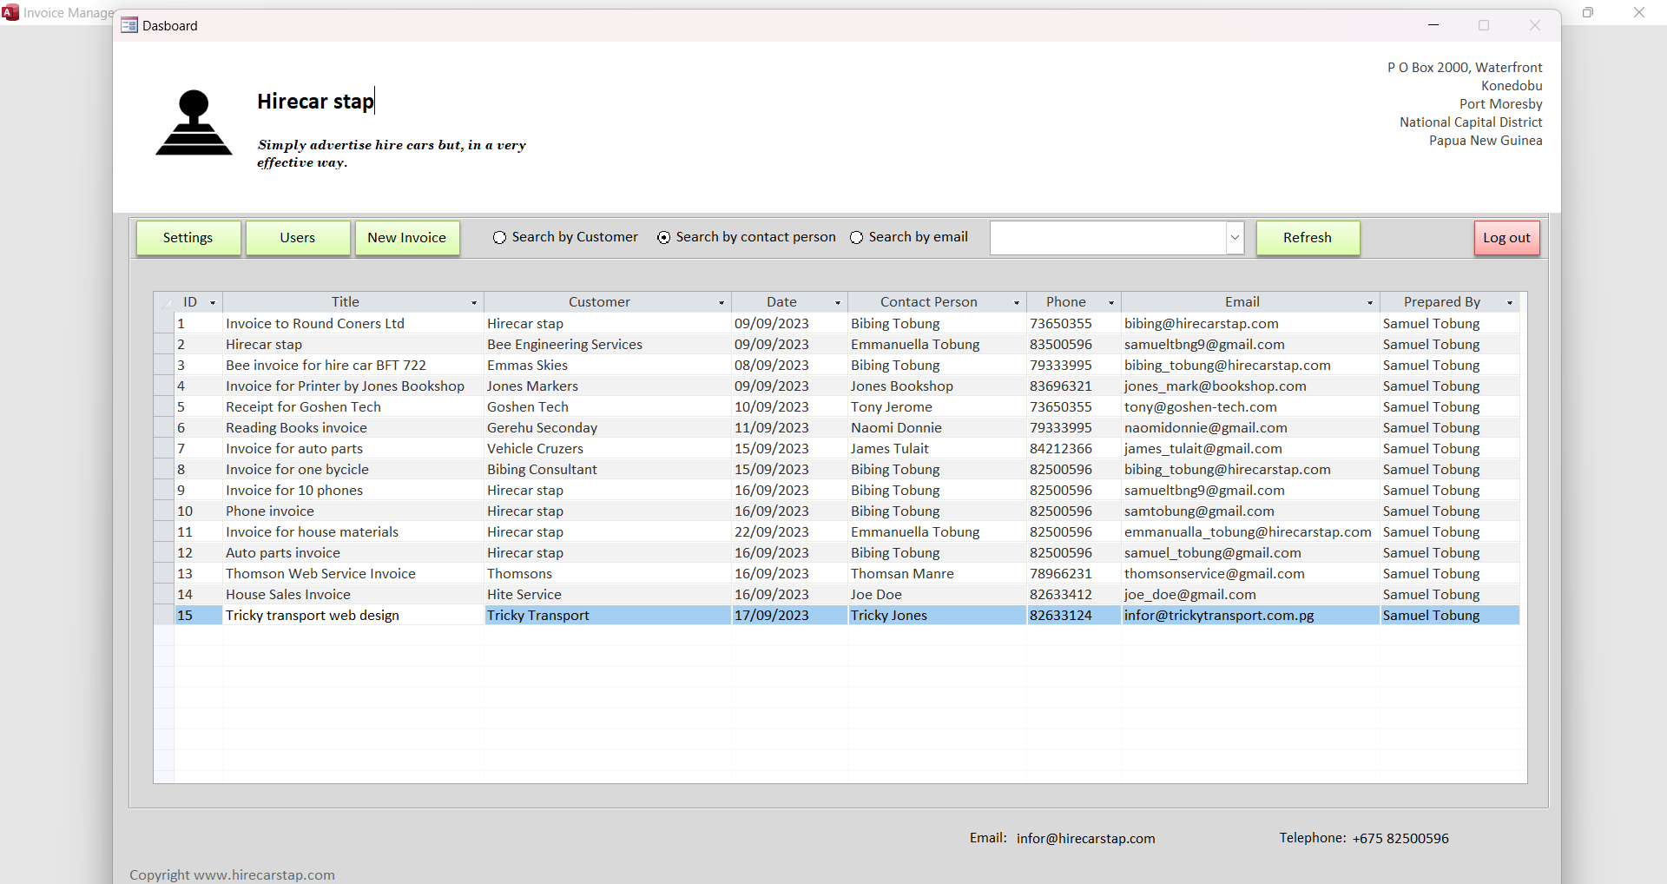Click the footer email infor@hirecarstap.com

[x=1086, y=838]
